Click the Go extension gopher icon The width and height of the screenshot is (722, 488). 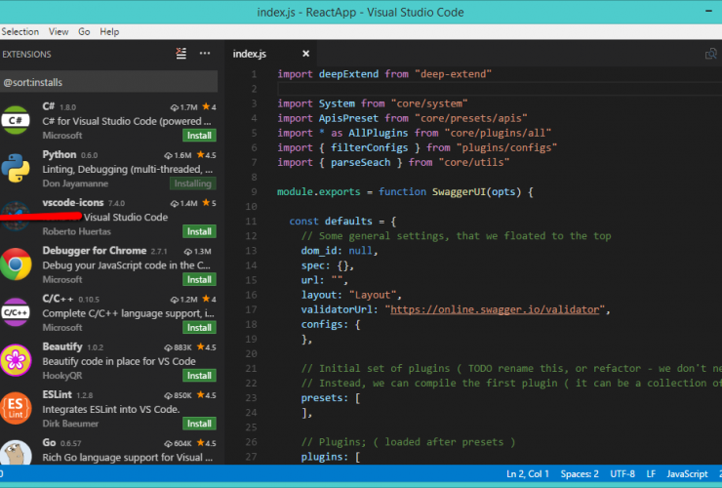click(x=16, y=453)
